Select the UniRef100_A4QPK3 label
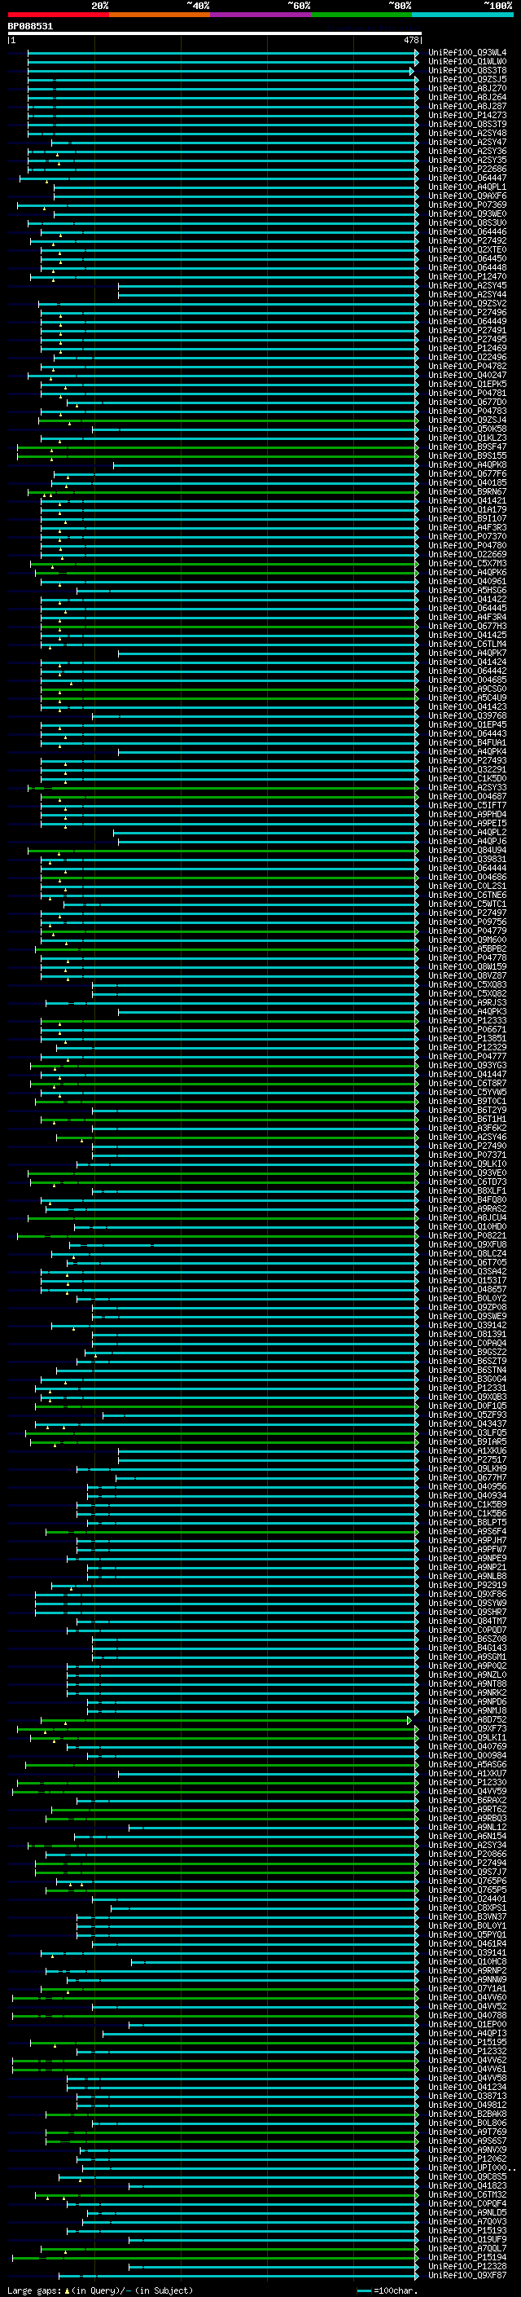521x2297 pixels. (x=467, y=1011)
